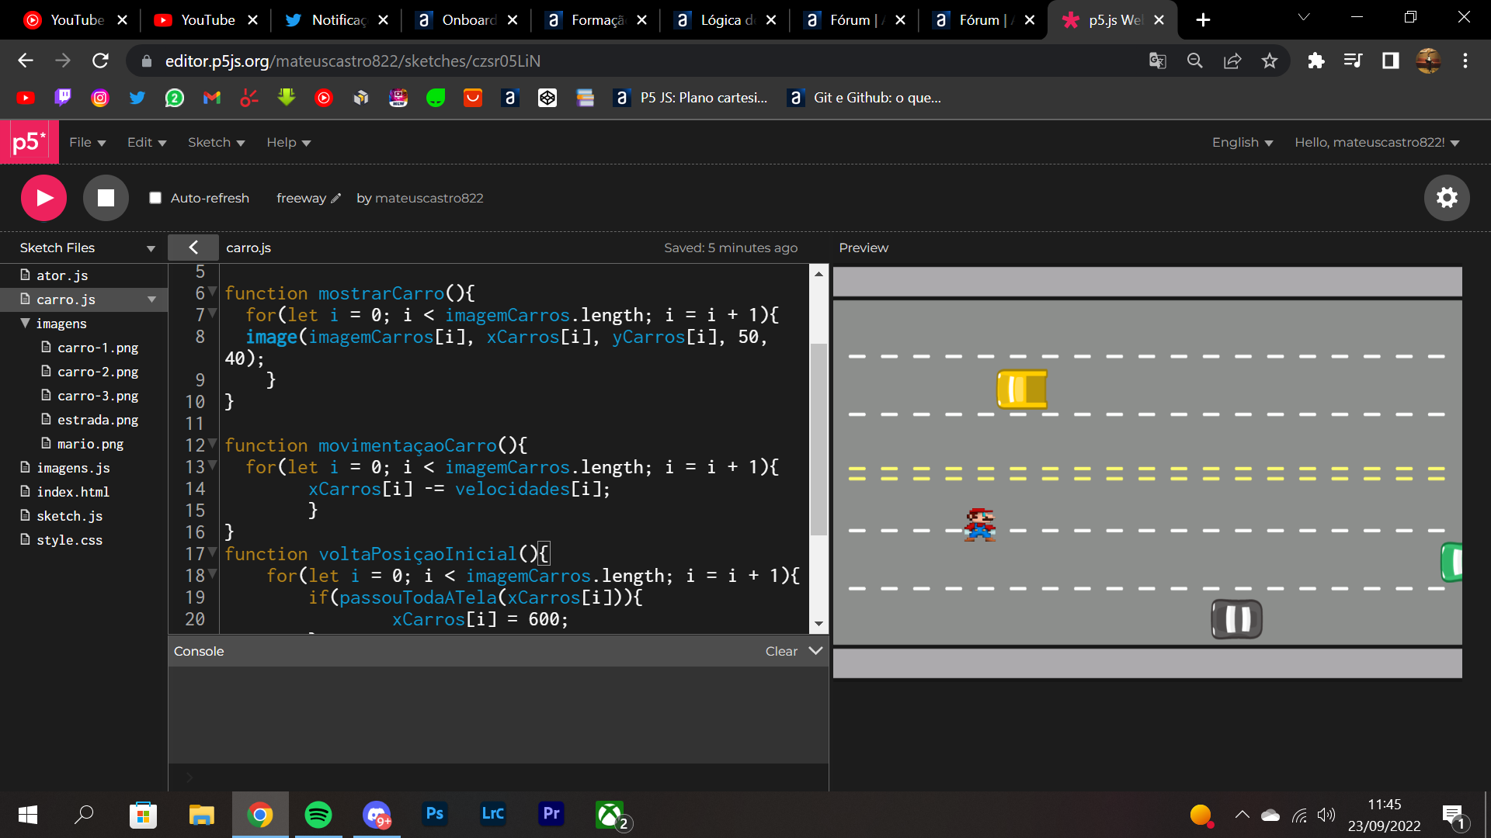Open P5 JS: Plano cartesi... bookmark
Screen dimensions: 1491x838
690,98
